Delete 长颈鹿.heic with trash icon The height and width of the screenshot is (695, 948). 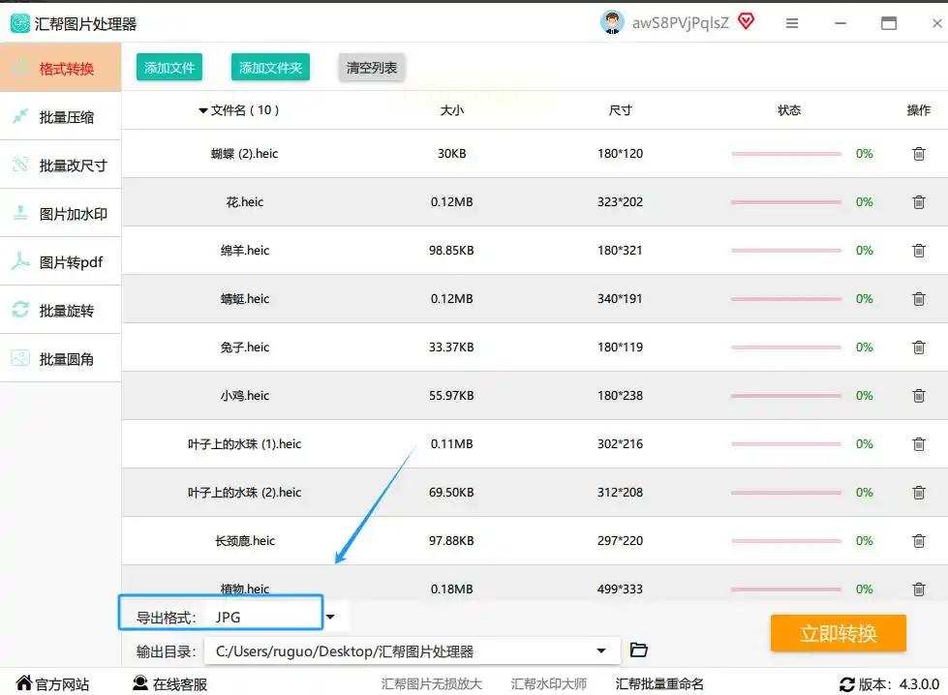tap(918, 540)
